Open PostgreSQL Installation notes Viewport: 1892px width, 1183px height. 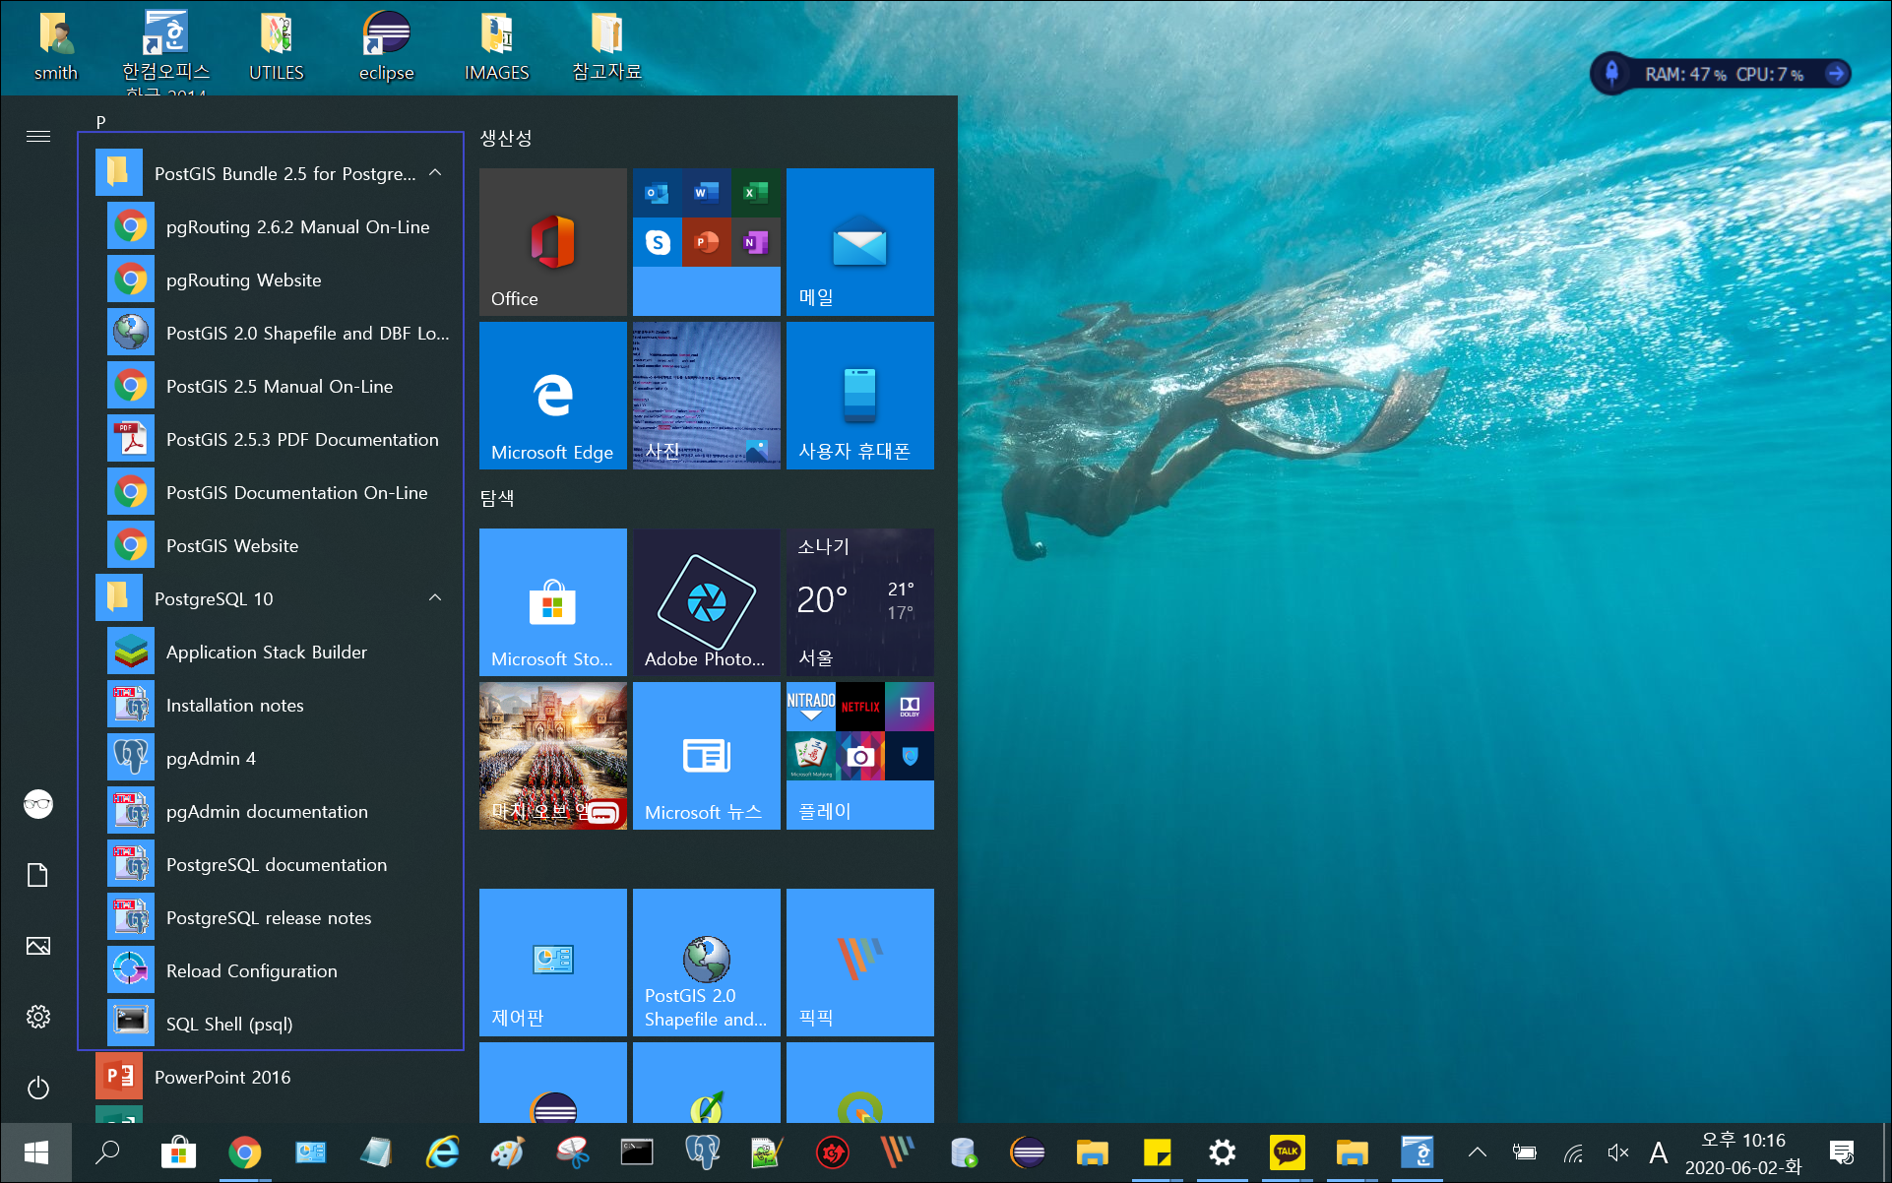[x=271, y=706]
